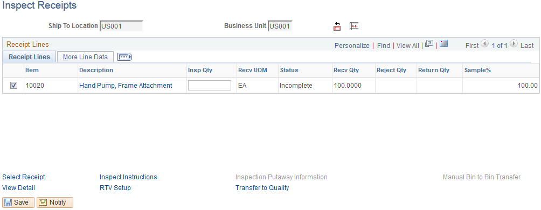Click the Save button
The width and height of the screenshot is (541, 210).
pyautogui.click(x=18, y=202)
